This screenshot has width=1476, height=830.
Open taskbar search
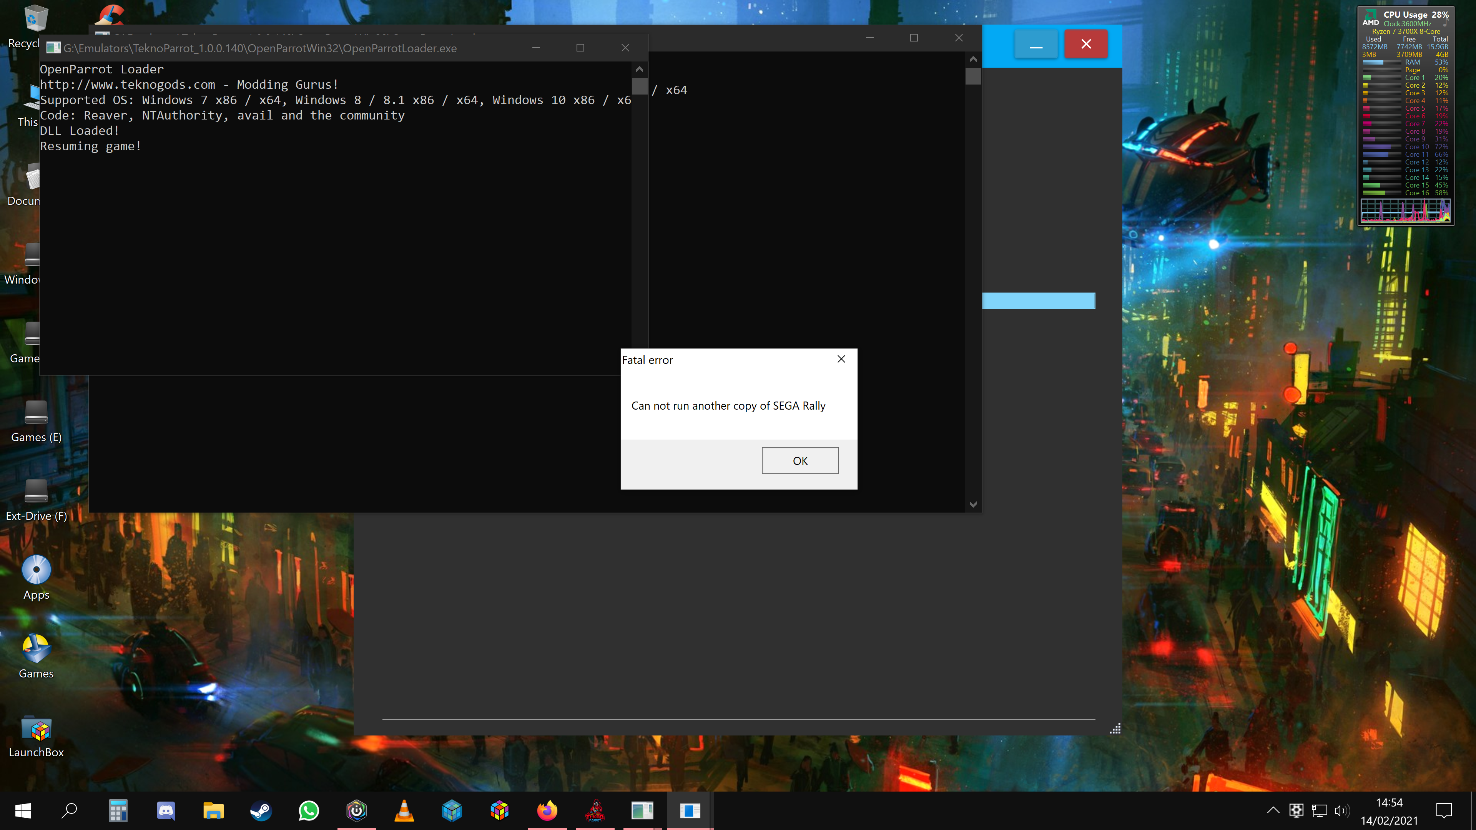pos(69,810)
